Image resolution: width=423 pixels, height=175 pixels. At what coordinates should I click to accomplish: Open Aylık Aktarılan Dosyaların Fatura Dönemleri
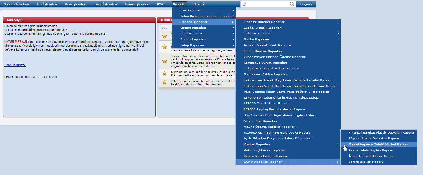click(x=288, y=139)
